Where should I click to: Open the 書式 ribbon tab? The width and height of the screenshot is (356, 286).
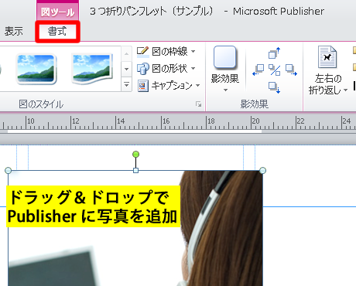[57, 32]
